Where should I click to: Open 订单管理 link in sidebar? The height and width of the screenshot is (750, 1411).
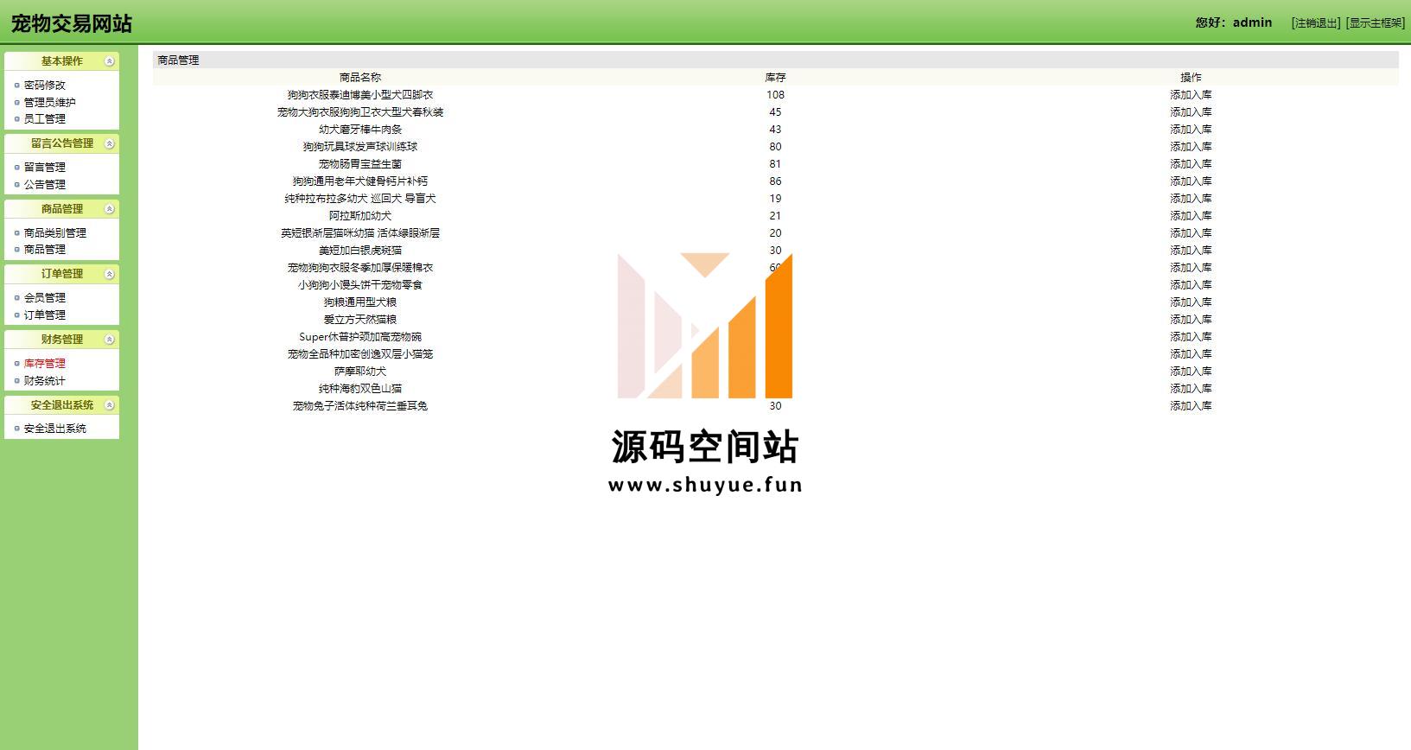[45, 315]
